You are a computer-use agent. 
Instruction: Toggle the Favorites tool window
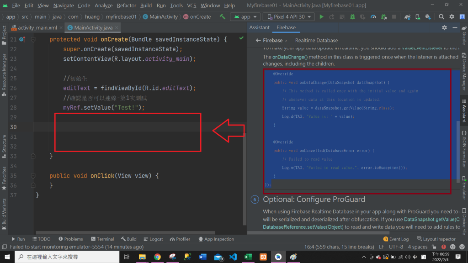[x=4, y=179]
